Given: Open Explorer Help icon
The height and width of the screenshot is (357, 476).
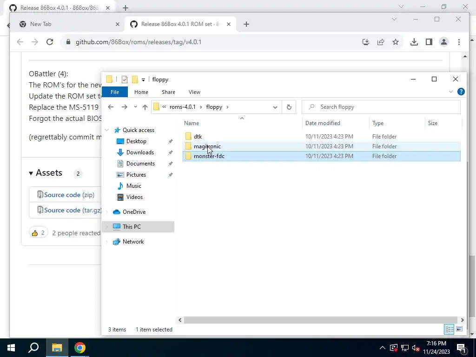Looking at the screenshot, I should 461,92.
